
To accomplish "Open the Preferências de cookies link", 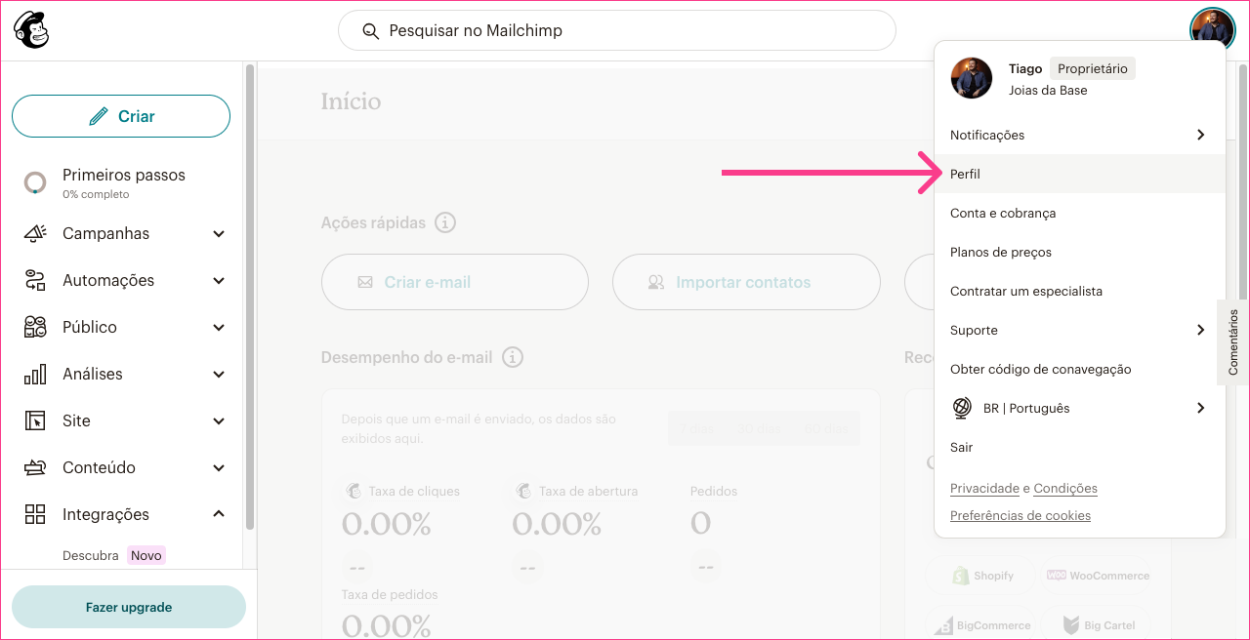I will point(1021,516).
